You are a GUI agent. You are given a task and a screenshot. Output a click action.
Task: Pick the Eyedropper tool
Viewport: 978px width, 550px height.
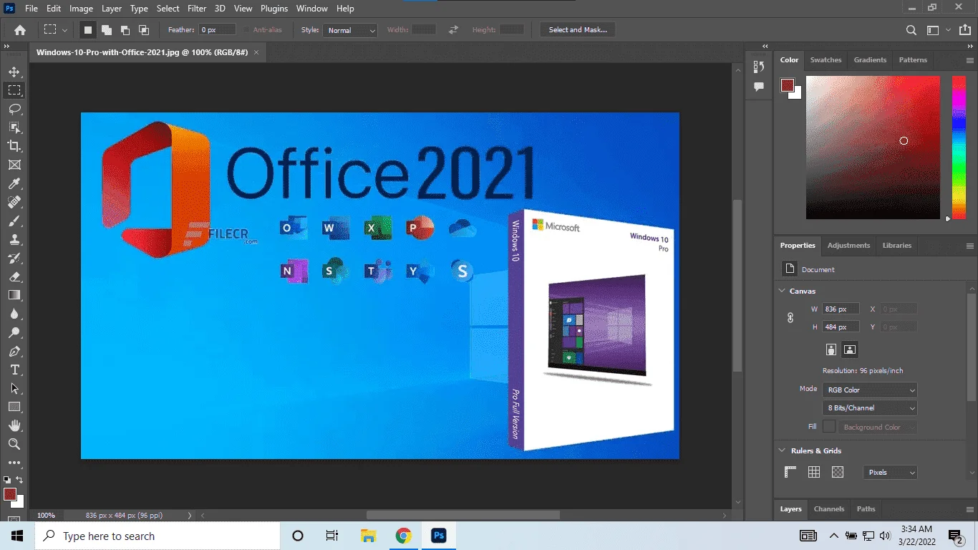14,183
